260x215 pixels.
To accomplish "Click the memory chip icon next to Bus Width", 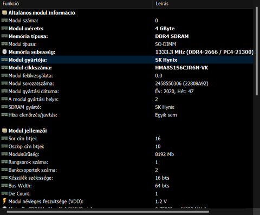I will tap(4, 185).
